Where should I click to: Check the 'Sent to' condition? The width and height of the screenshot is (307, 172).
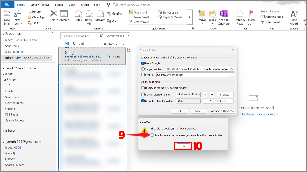[x=143, y=75]
